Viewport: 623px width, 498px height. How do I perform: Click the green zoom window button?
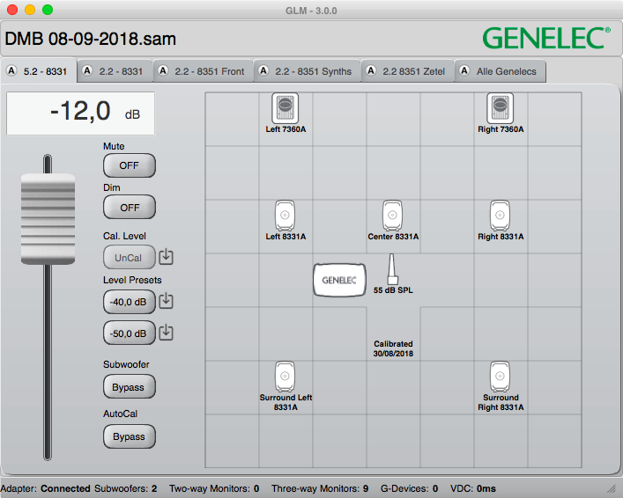48,10
